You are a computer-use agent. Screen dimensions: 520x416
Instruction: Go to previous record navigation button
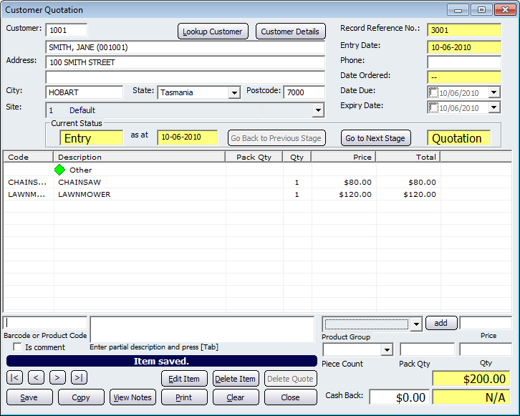click(x=36, y=377)
